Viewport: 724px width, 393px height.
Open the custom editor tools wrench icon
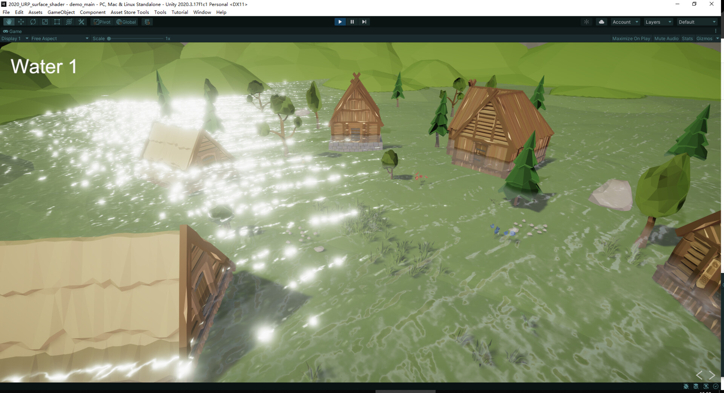[81, 21]
